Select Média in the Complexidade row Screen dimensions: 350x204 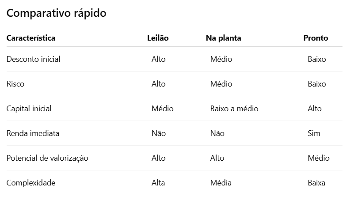click(x=221, y=183)
